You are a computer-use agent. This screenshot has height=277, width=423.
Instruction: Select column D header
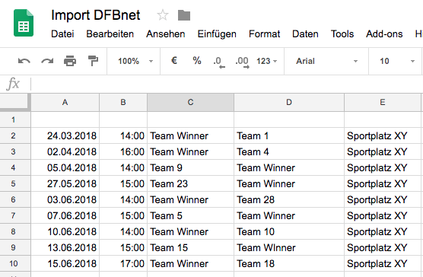289,102
